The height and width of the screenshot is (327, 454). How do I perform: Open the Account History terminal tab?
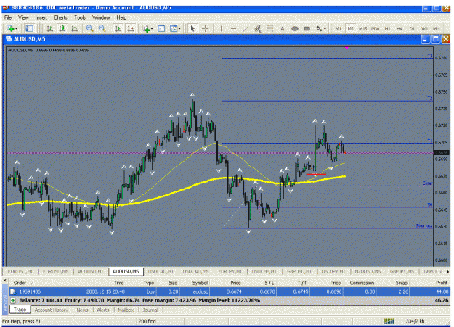(x=52, y=310)
